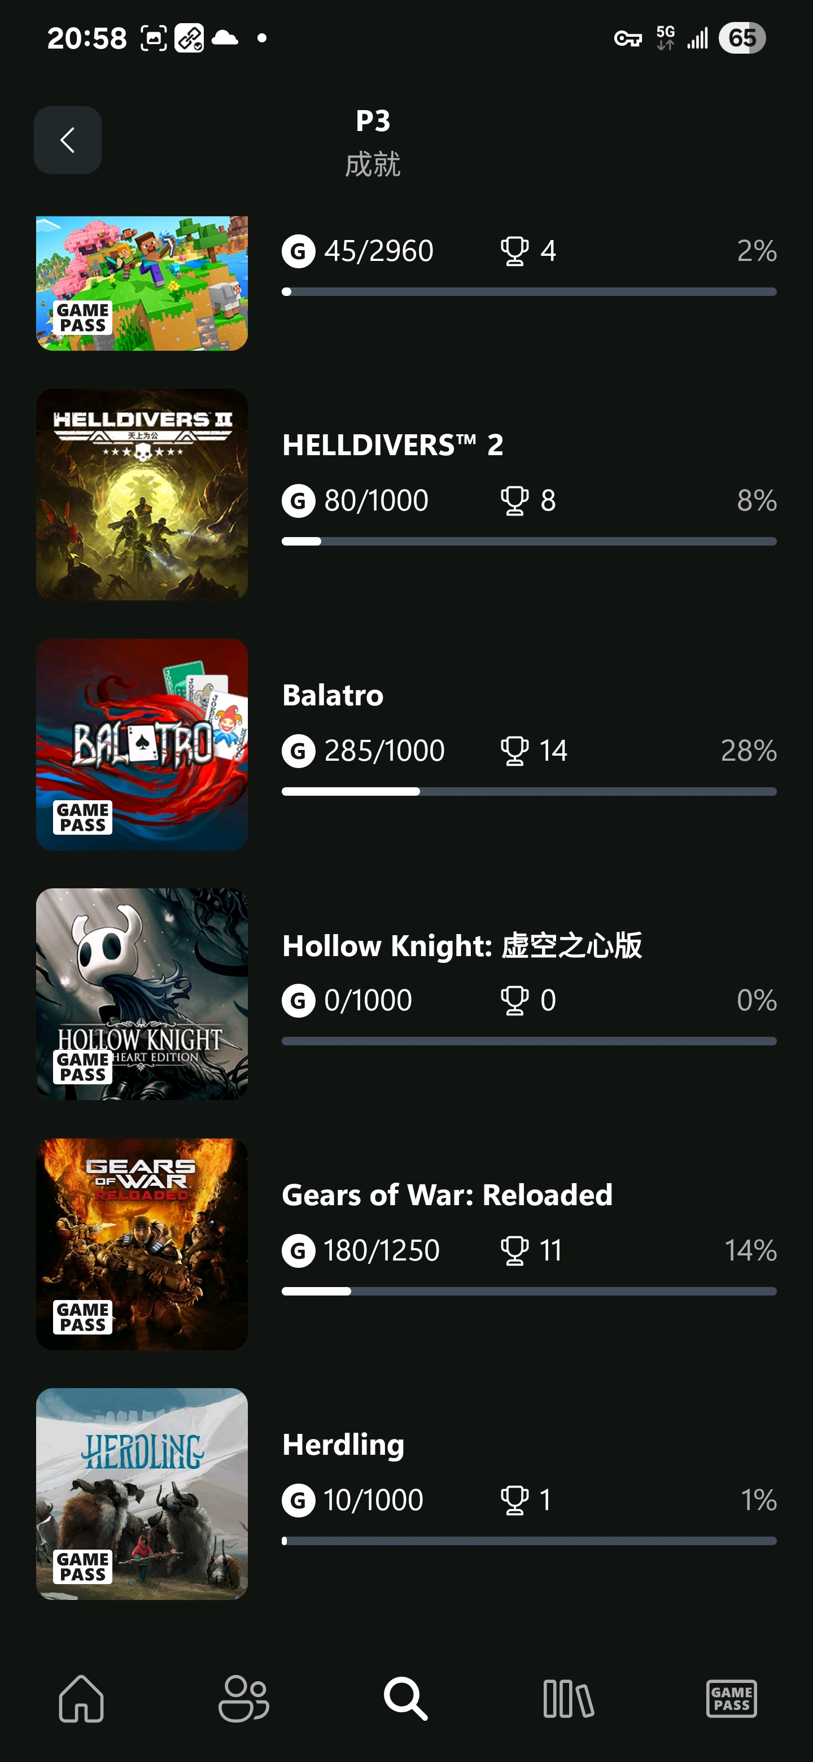The width and height of the screenshot is (813, 1762).
Task: Tap the Herdling Gamerscore G icon
Action: (x=299, y=1501)
